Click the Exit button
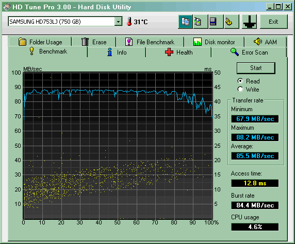Viewport: 295px width, 244px height. [x=274, y=22]
